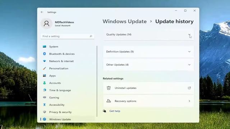Open System settings page
The image size is (230, 129).
tap(68, 47)
